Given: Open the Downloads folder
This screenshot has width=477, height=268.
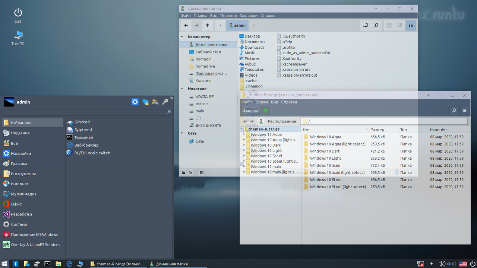Looking at the screenshot, I should (252, 47).
